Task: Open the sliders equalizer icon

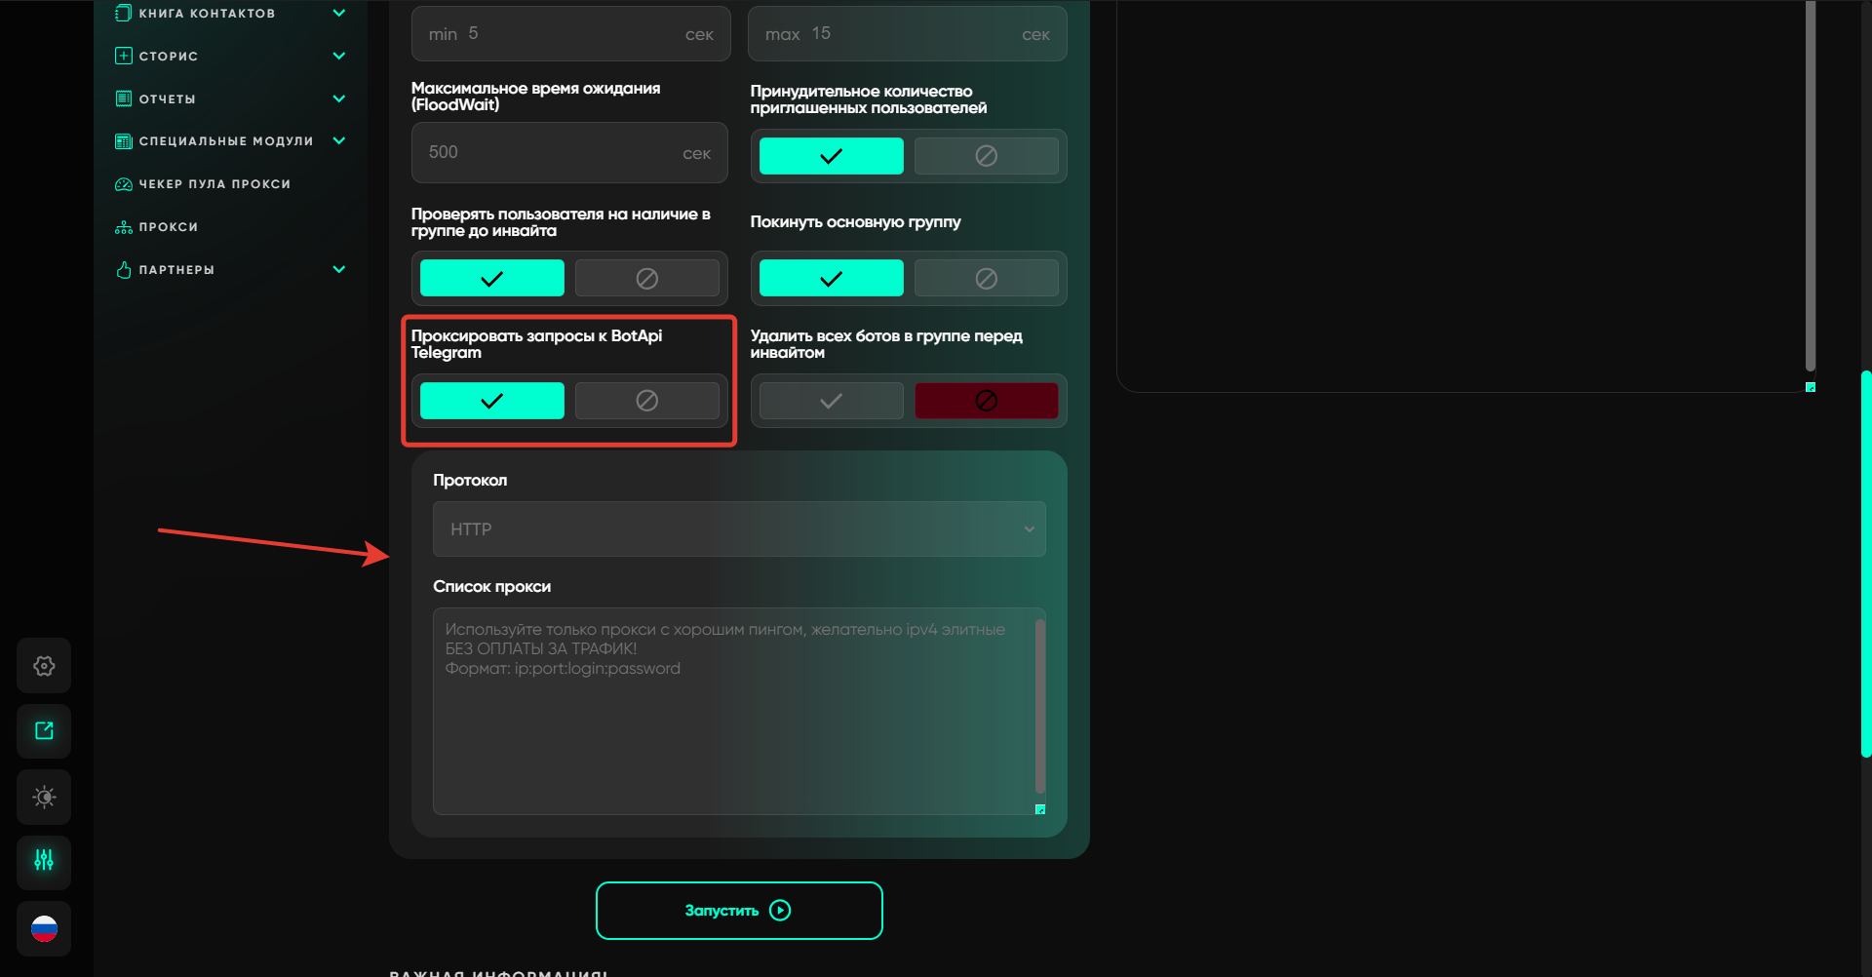Action: coord(44,861)
